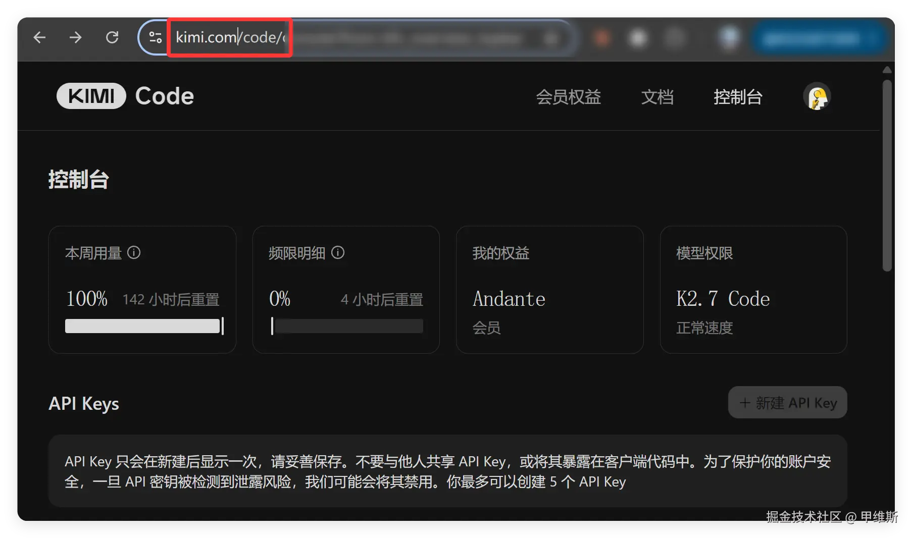Image resolution: width=912 pixels, height=538 pixels.
Task: Show info tooltip next to 频限明细
Action: click(x=338, y=252)
